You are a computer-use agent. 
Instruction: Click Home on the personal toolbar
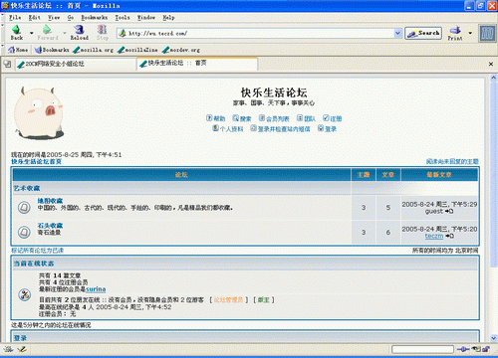(x=18, y=50)
